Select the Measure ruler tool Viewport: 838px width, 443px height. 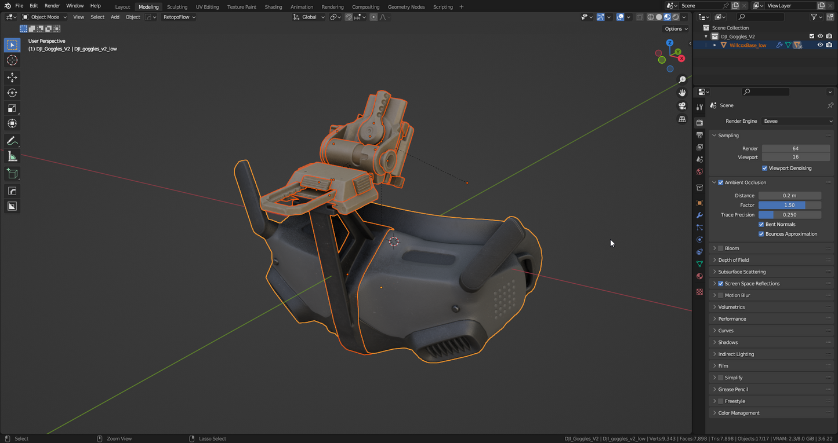click(x=12, y=156)
